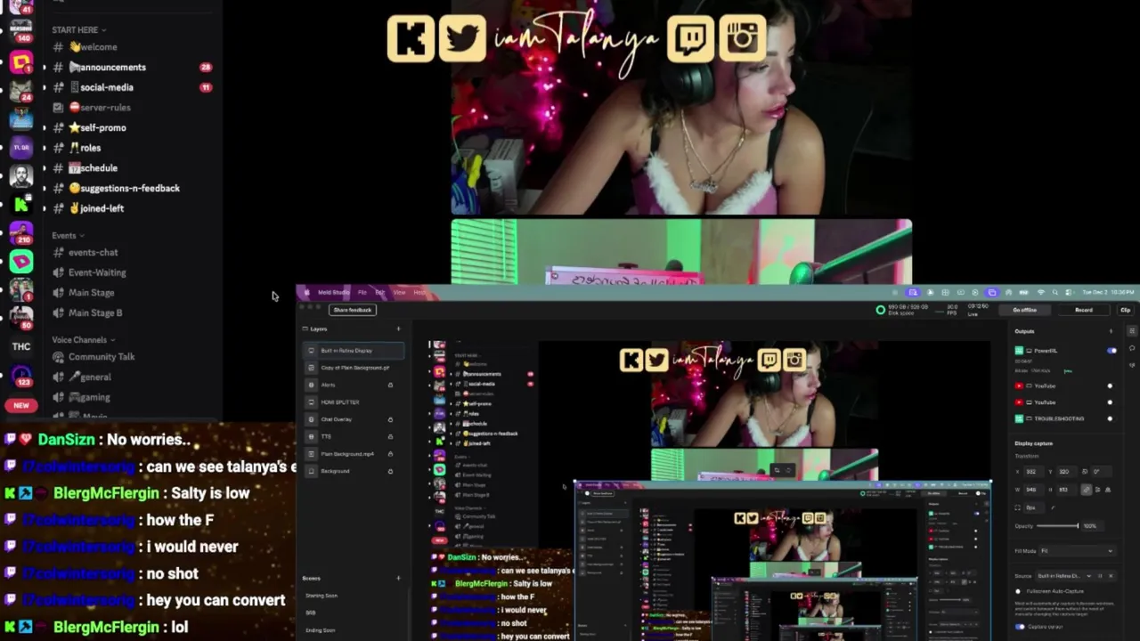Open the Fill Mode dropdown
The image size is (1140, 641).
pyautogui.click(x=1078, y=550)
